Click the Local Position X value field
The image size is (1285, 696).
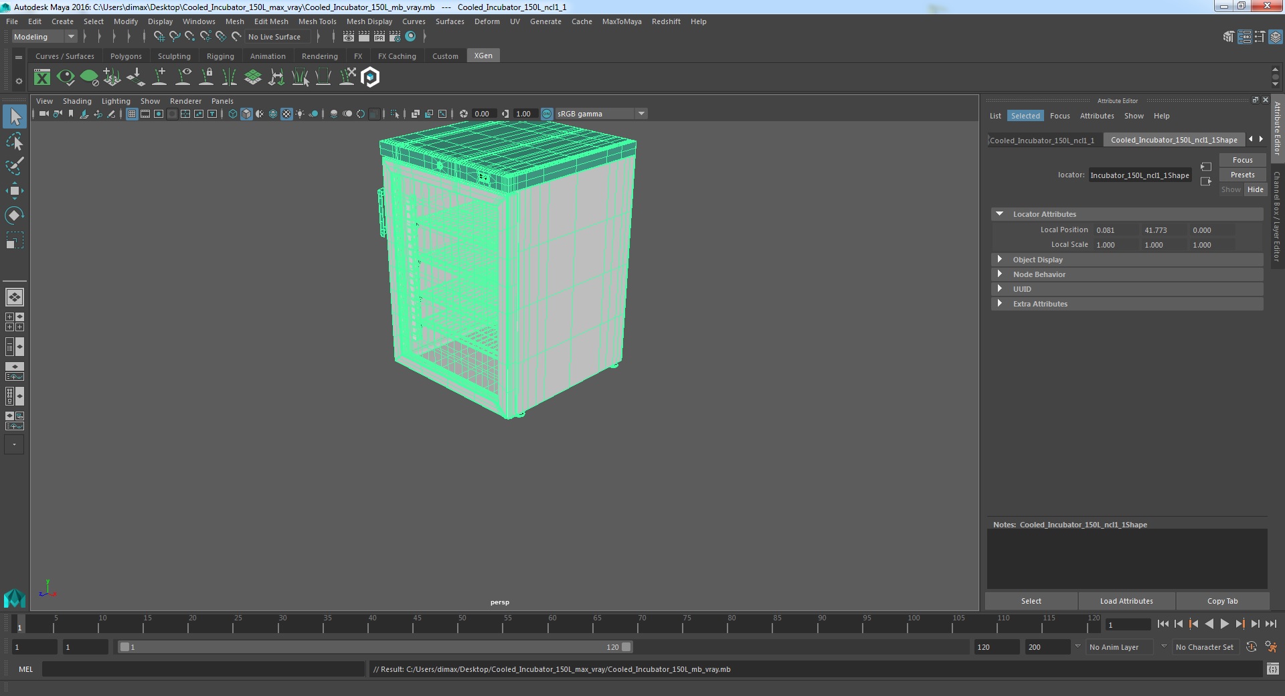click(x=1116, y=230)
